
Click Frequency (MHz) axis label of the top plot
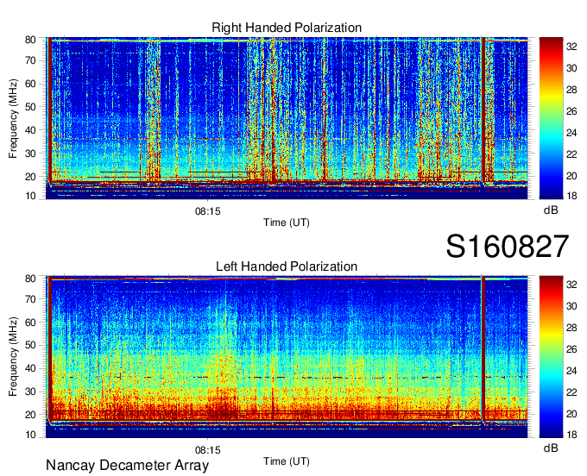[13, 118]
